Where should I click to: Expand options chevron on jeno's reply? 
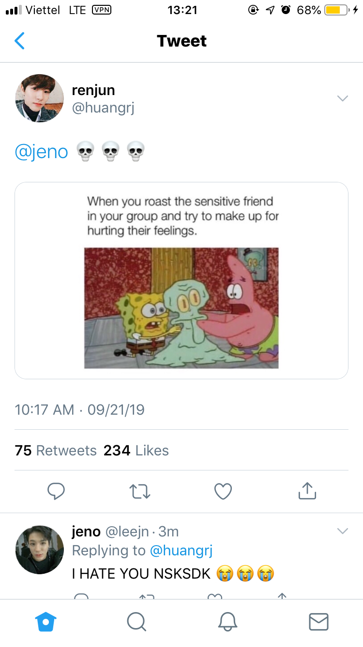point(342,531)
